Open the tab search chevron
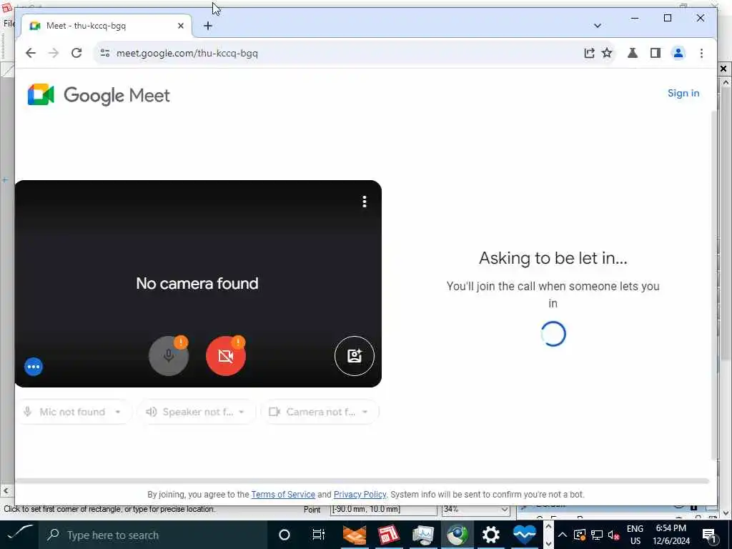Screen dimensions: 732x549 pos(597,26)
